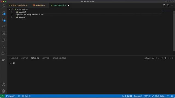The width and height of the screenshot is (175, 98).
Task: Open the Manage gear menu
Action: tap(3, 91)
